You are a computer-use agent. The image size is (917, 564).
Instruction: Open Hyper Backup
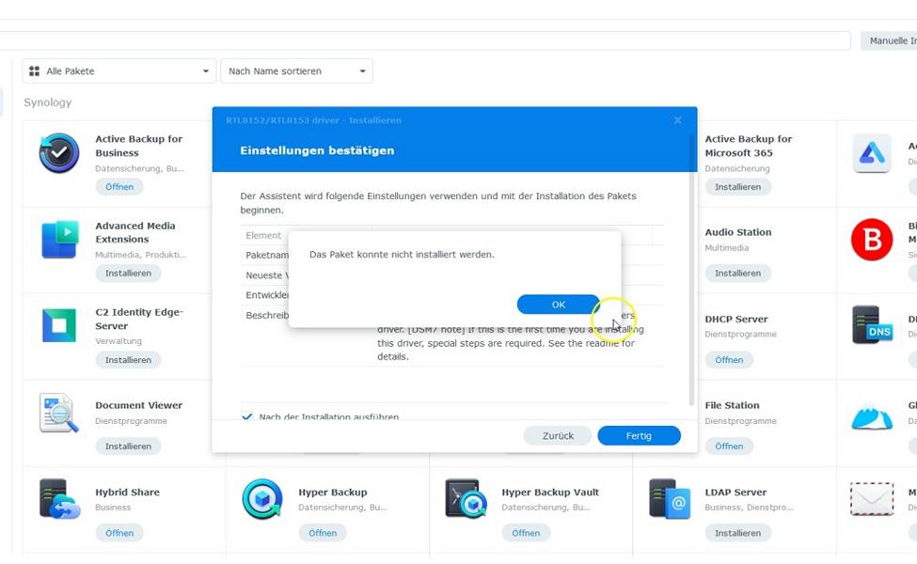(x=323, y=532)
